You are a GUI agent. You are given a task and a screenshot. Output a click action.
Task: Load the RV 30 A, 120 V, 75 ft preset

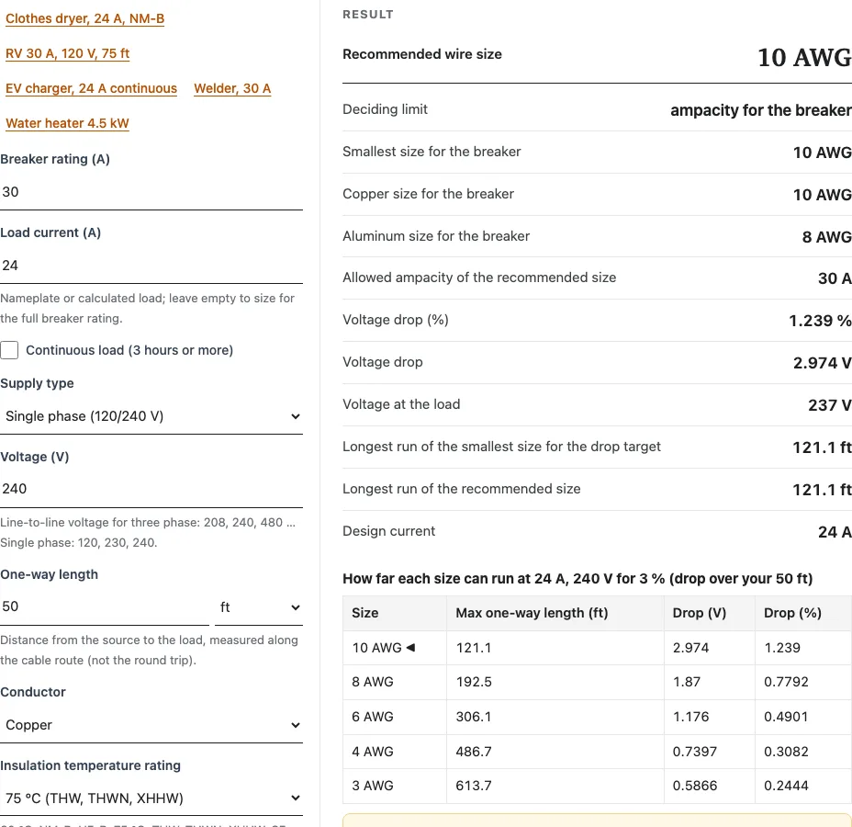coord(67,53)
